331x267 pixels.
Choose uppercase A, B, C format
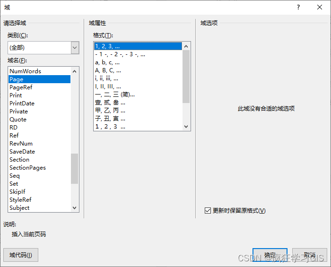point(138,70)
